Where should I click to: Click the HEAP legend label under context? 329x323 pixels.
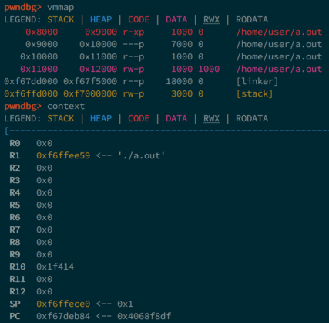pyautogui.click(x=101, y=118)
